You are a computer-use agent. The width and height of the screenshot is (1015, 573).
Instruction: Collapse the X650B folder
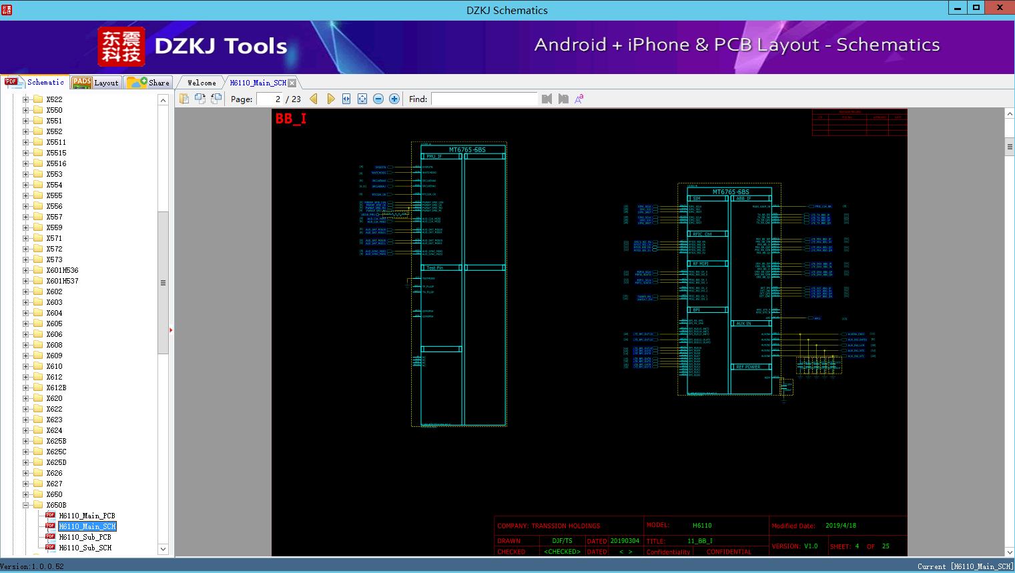pyautogui.click(x=26, y=505)
